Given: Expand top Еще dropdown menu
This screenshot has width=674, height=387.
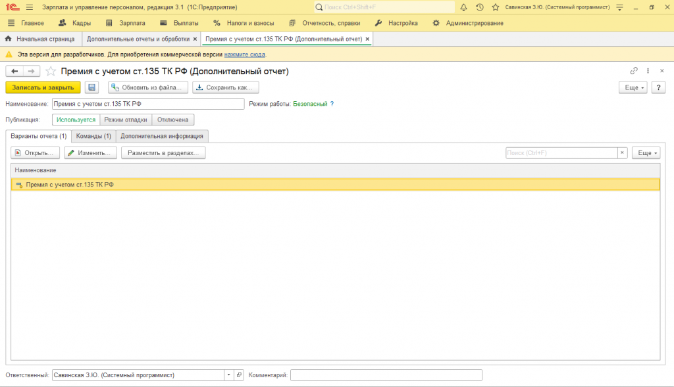Looking at the screenshot, I should coord(633,87).
